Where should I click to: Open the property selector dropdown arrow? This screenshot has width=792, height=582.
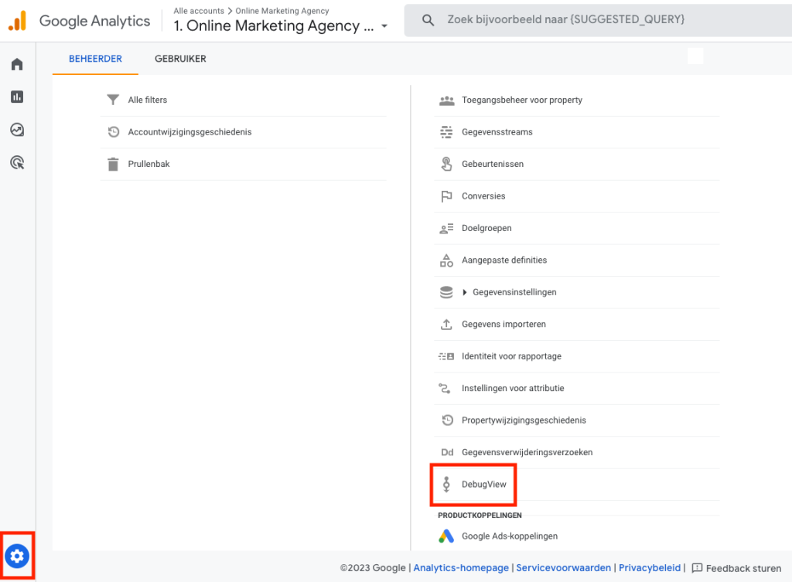point(384,26)
